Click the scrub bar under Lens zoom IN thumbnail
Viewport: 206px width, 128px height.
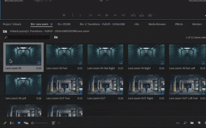pyautogui.click(x=23, y=65)
